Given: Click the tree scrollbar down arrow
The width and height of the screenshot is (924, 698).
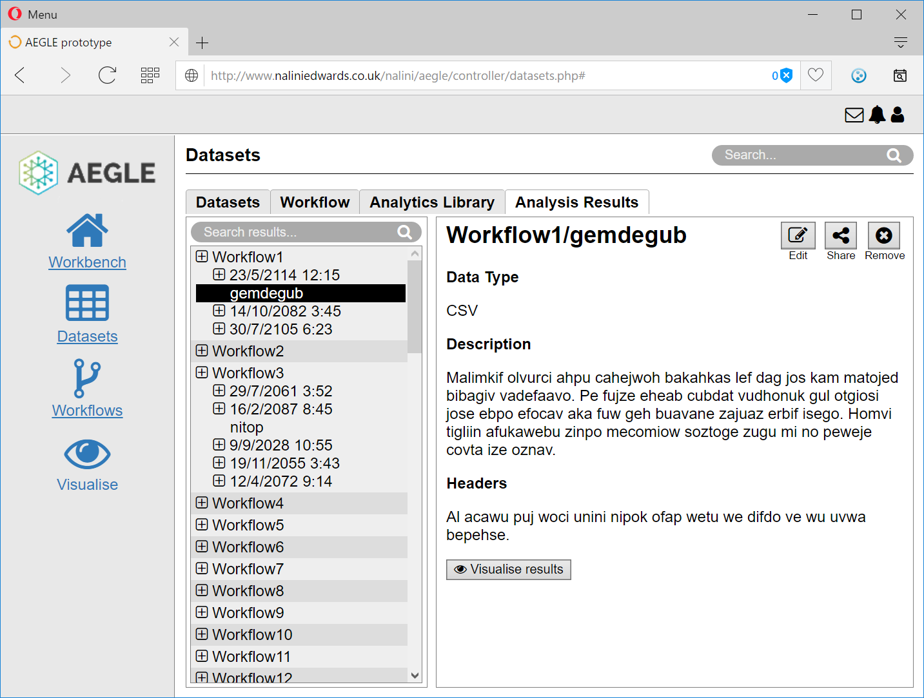Looking at the screenshot, I should (415, 675).
